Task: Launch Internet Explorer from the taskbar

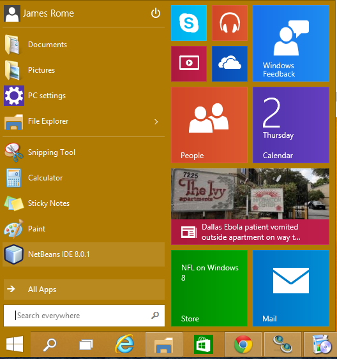Action: tap(125, 344)
